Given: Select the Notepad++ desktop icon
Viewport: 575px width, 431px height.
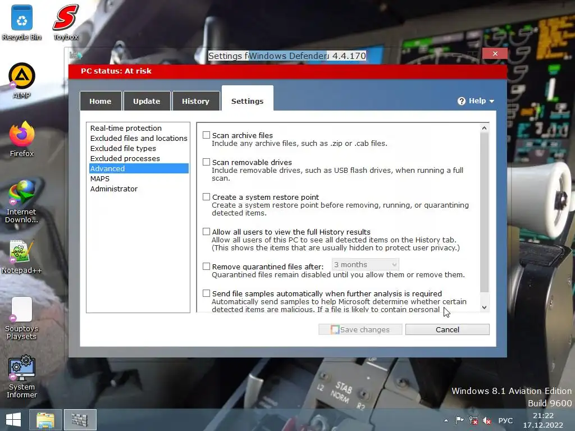Looking at the screenshot, I should point(22,256).
